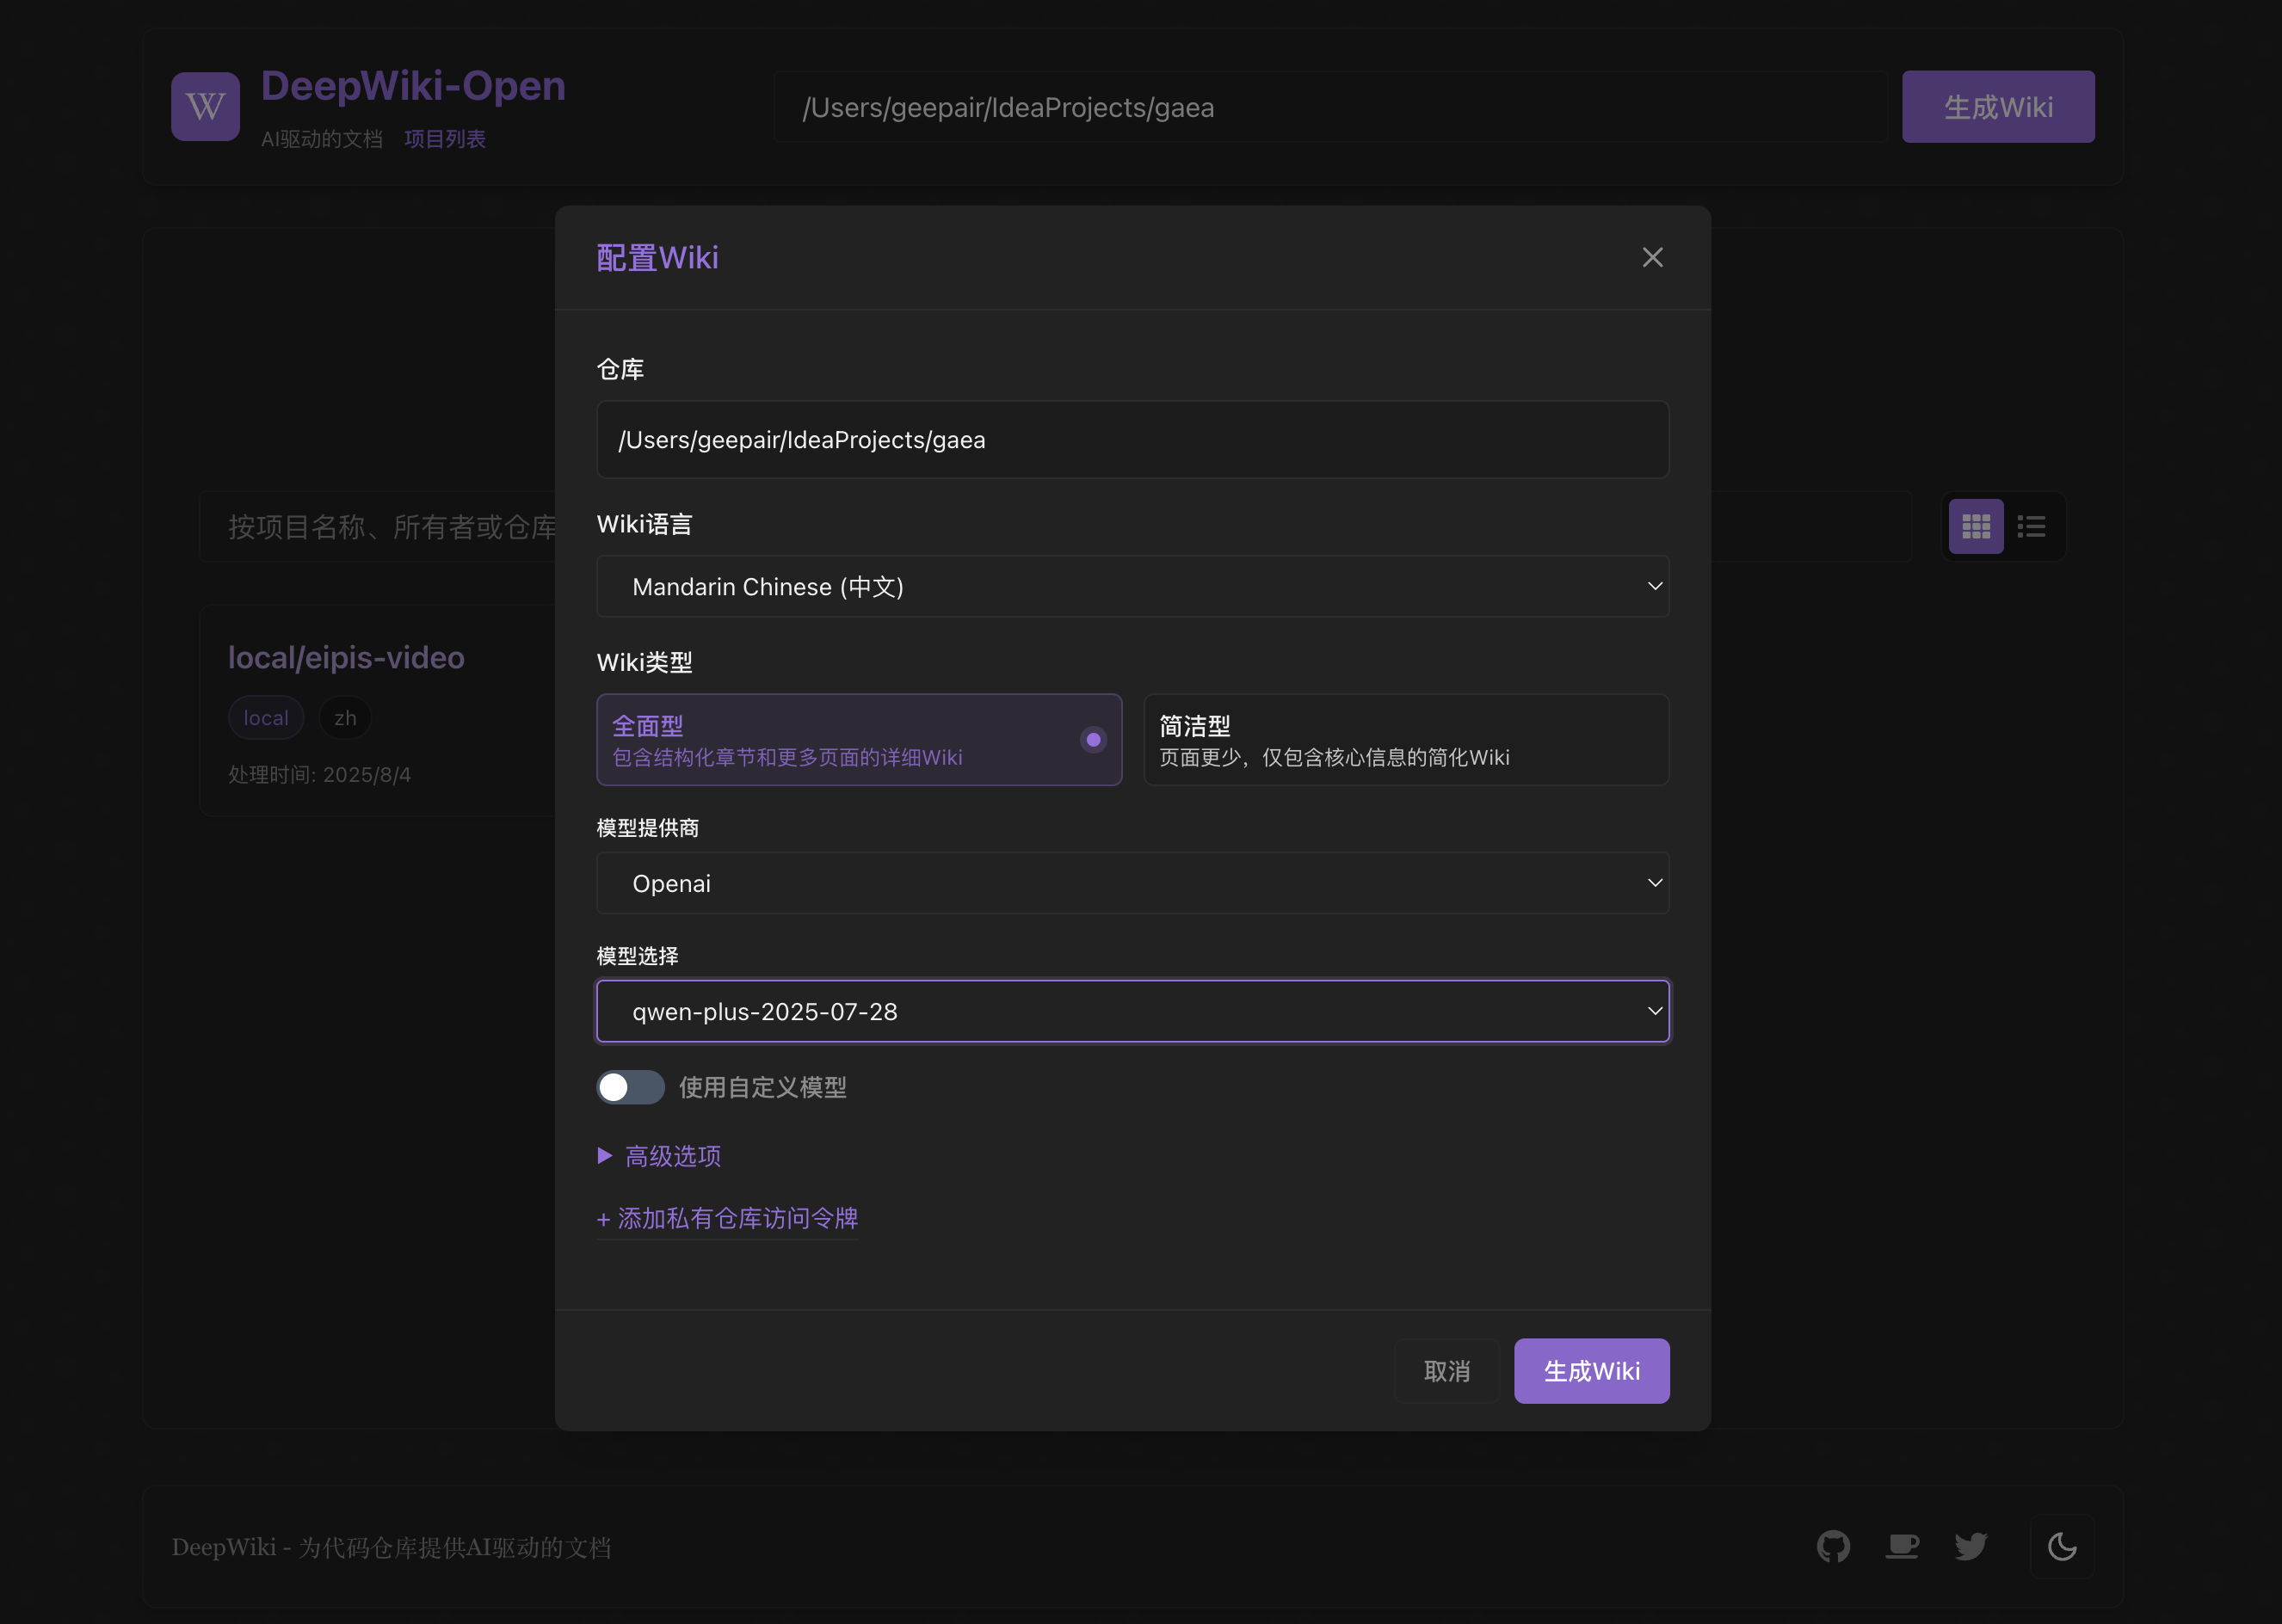Click the repository path input field
2282x1624 pixels.
[1132, 440]
